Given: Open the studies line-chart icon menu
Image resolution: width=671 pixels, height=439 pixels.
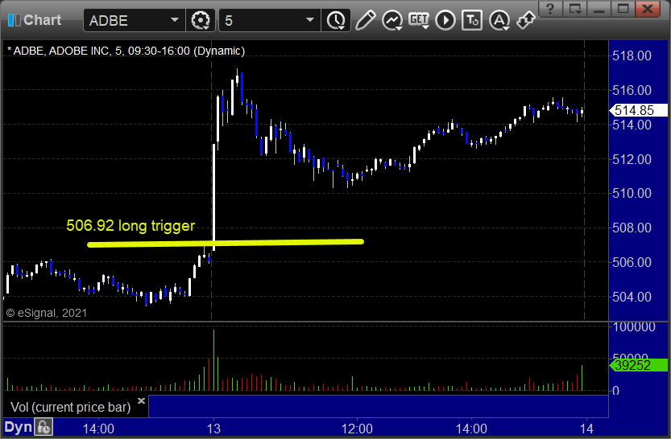Looking at the screenshot, I should 392,20.
